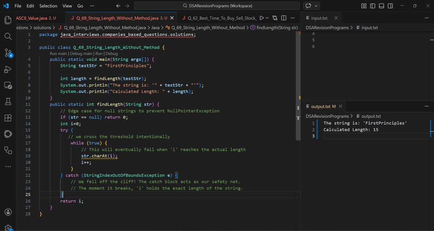The height and width of the screenshot is (231, 434).
Task: Click the 'return i;' code line
Action: (72, 201)
